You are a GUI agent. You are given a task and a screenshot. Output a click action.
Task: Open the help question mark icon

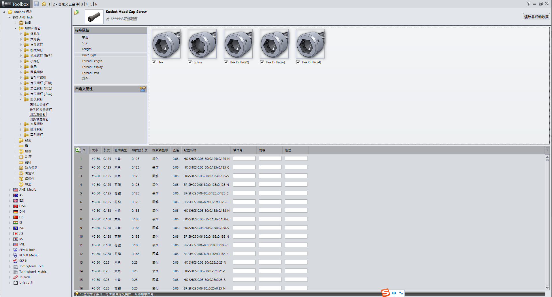528,4
